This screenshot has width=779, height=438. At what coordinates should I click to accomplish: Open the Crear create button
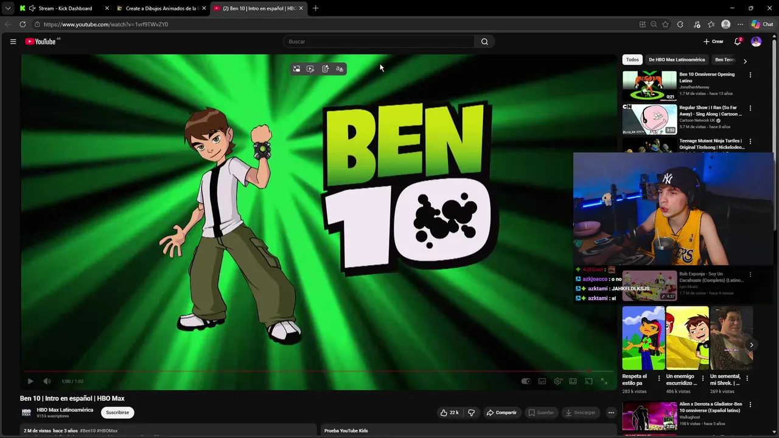point(713,41)
